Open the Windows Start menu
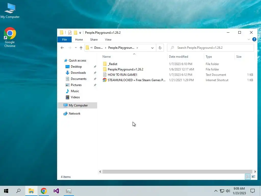 tap(6, 191)
